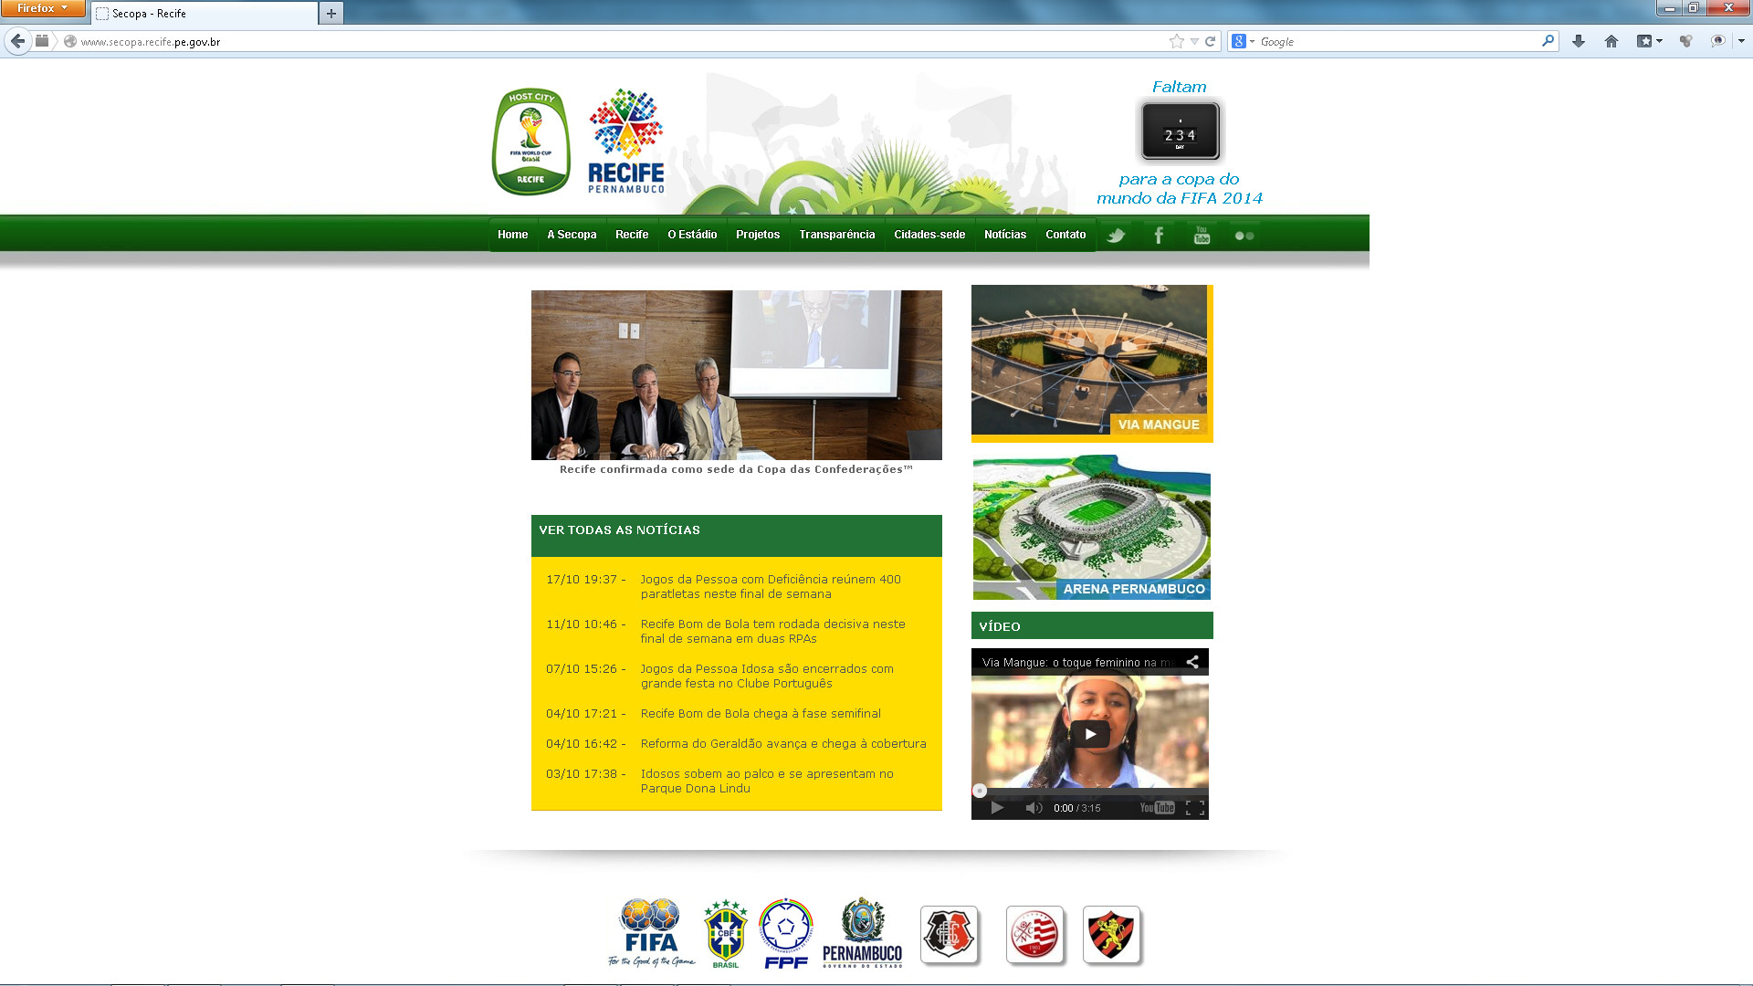This screenshot has height=986, width=1753.
Task: Open the site's Twitter icon
Action: coord(1116,236)
